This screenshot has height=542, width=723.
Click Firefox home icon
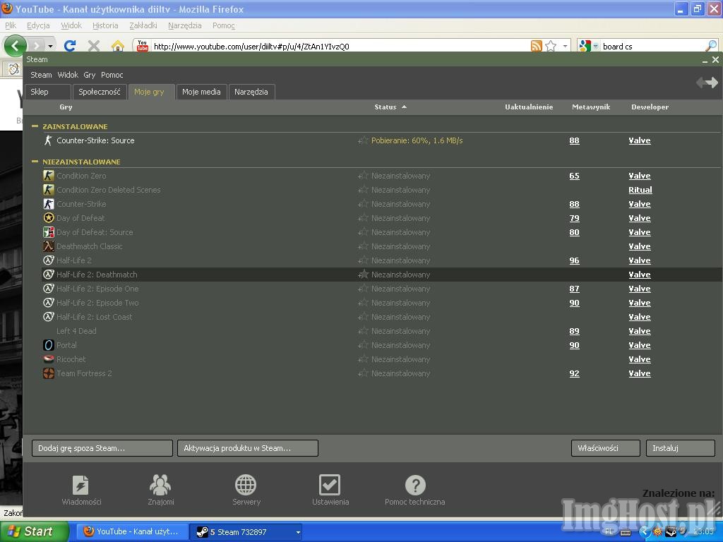click(118, 46)
